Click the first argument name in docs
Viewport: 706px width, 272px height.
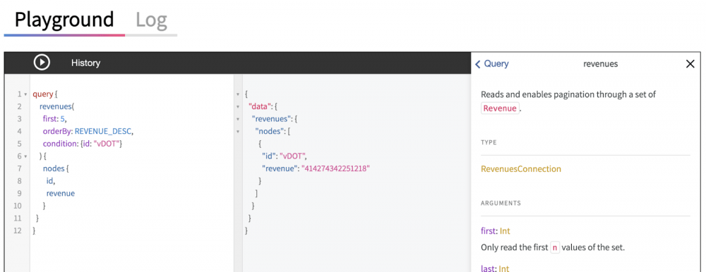[x=489, y=232]
